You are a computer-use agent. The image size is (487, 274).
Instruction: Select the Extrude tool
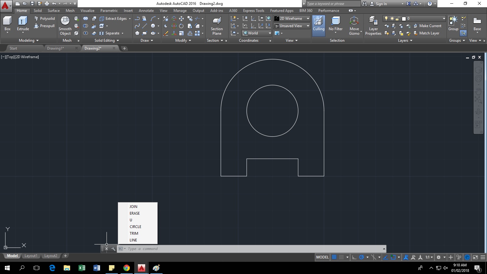point(23,24)
